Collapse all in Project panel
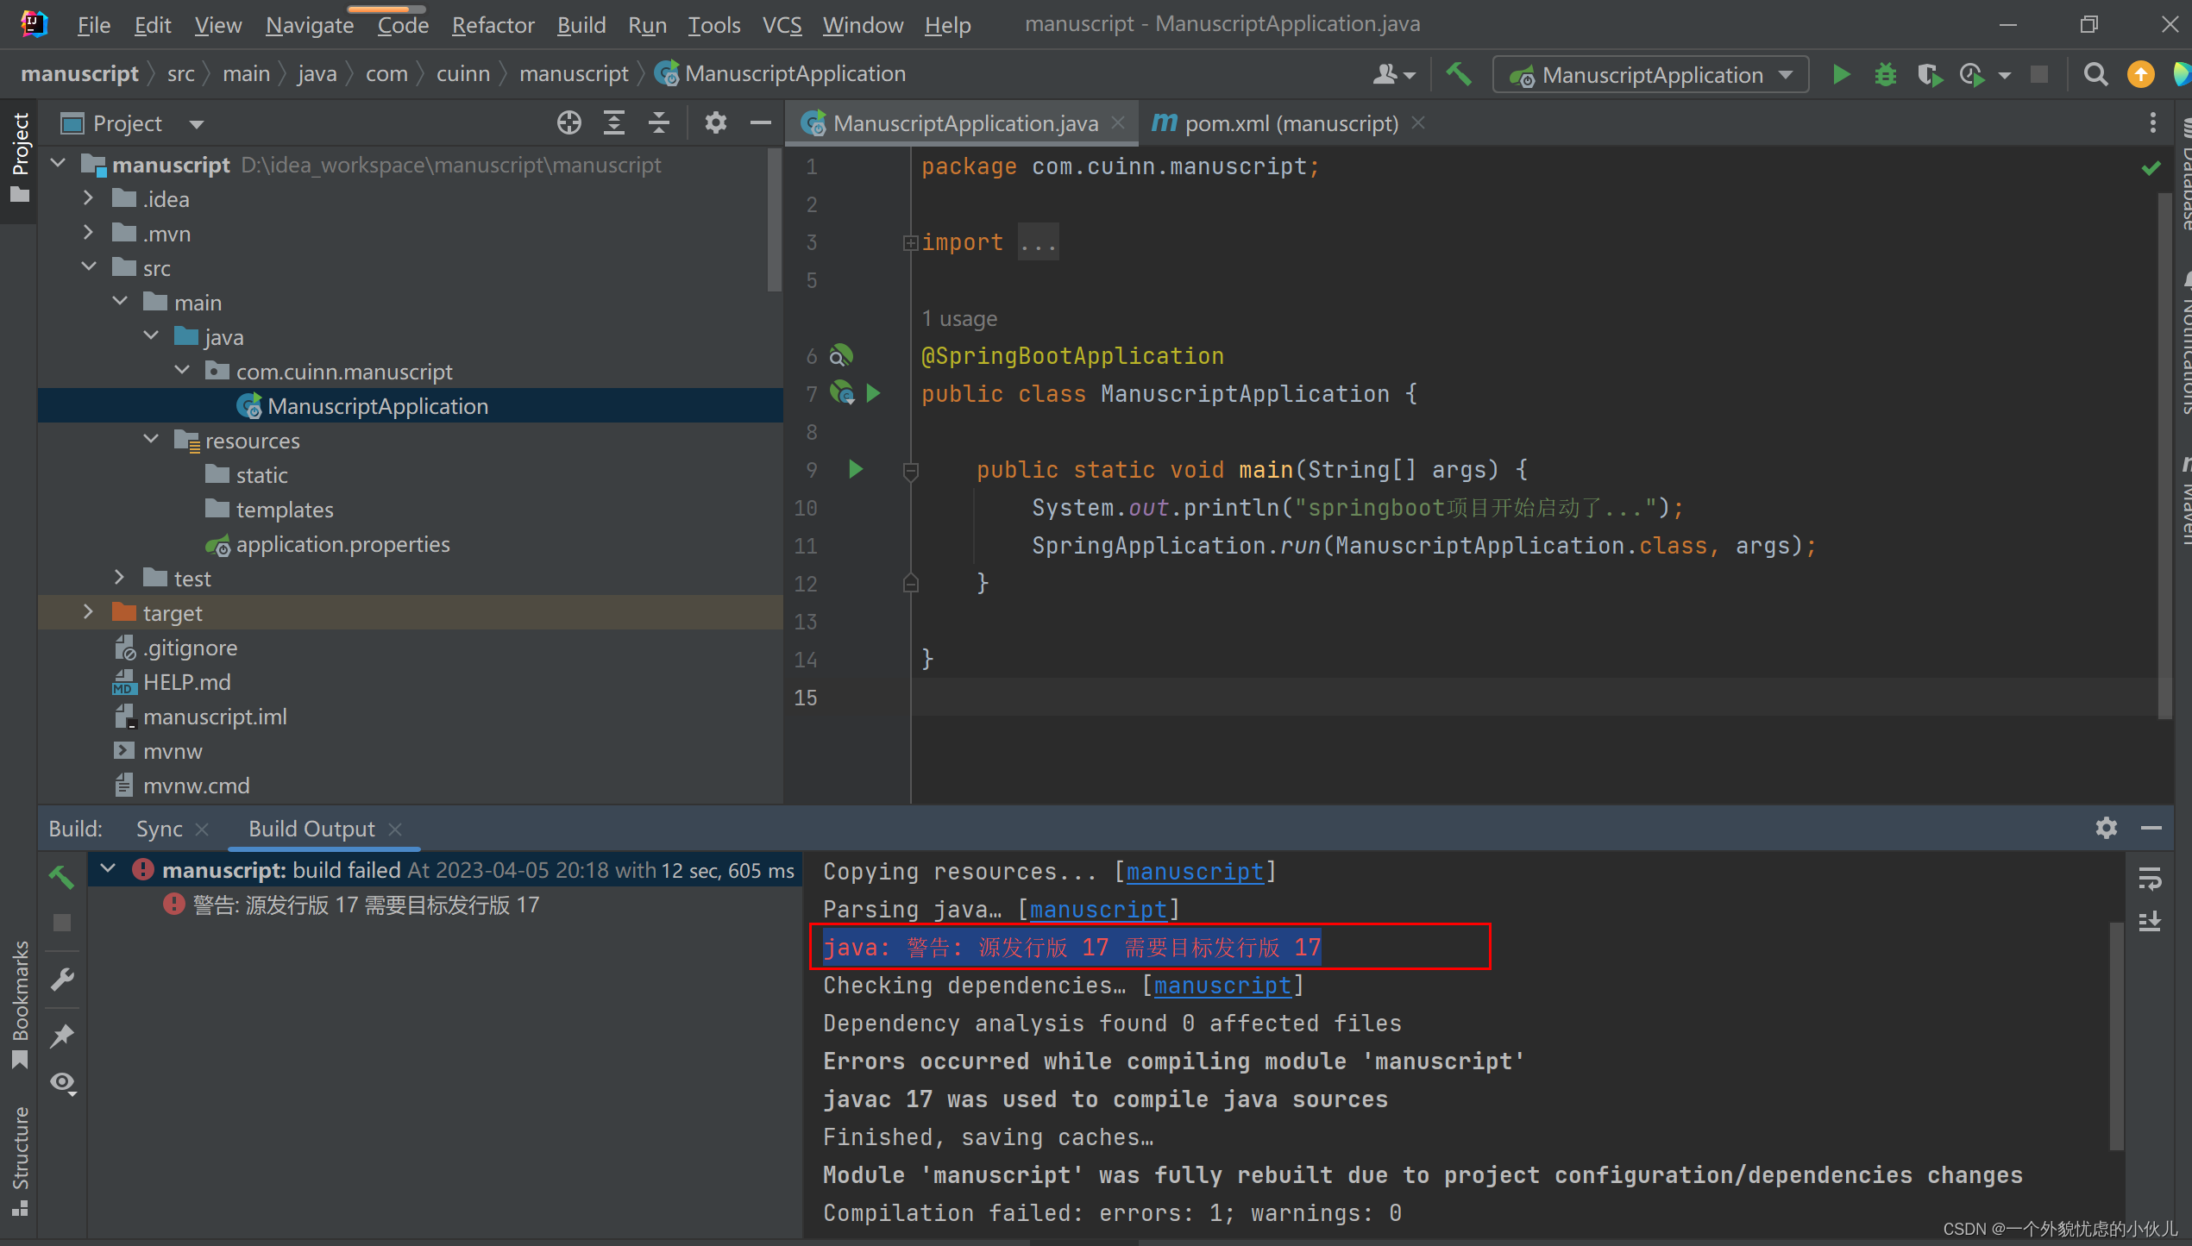This screenshot has width=2192, height=1246. [658, 123]
